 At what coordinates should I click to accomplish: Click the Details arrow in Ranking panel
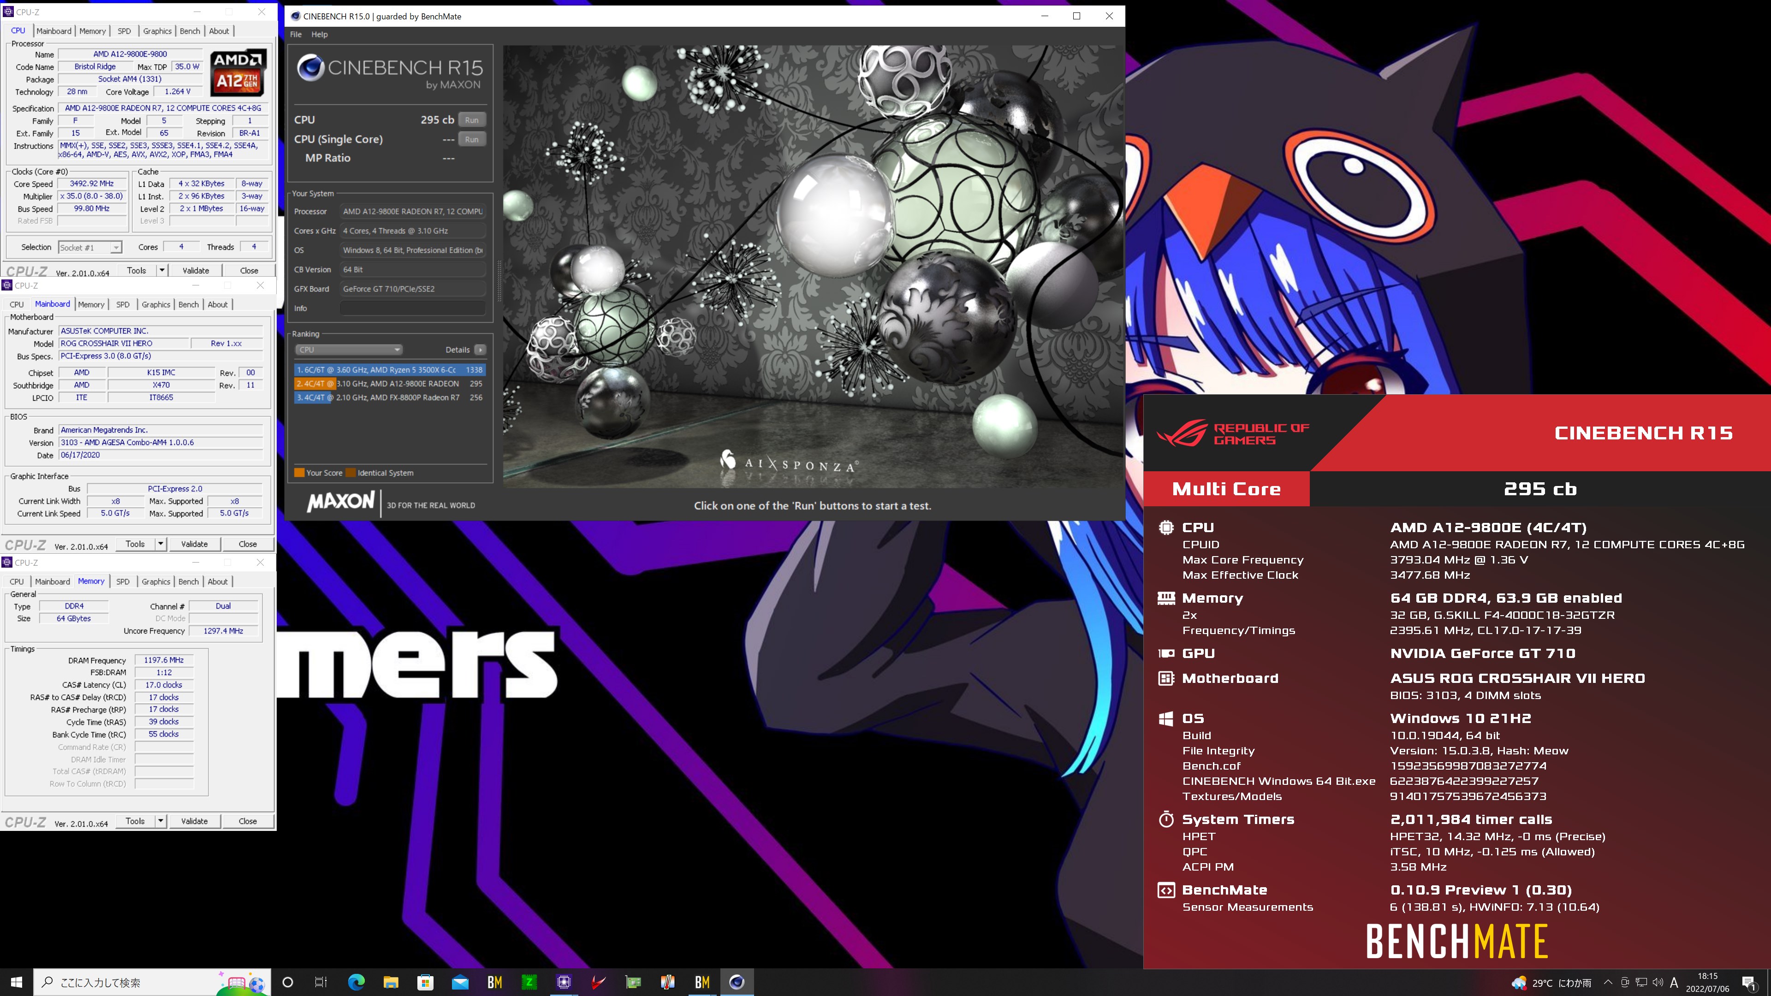click(x=480, y=350)
